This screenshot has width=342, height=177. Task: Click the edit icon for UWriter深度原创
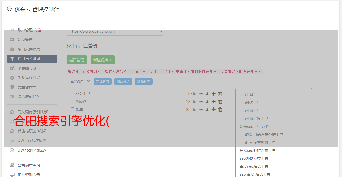coord(12,141)
